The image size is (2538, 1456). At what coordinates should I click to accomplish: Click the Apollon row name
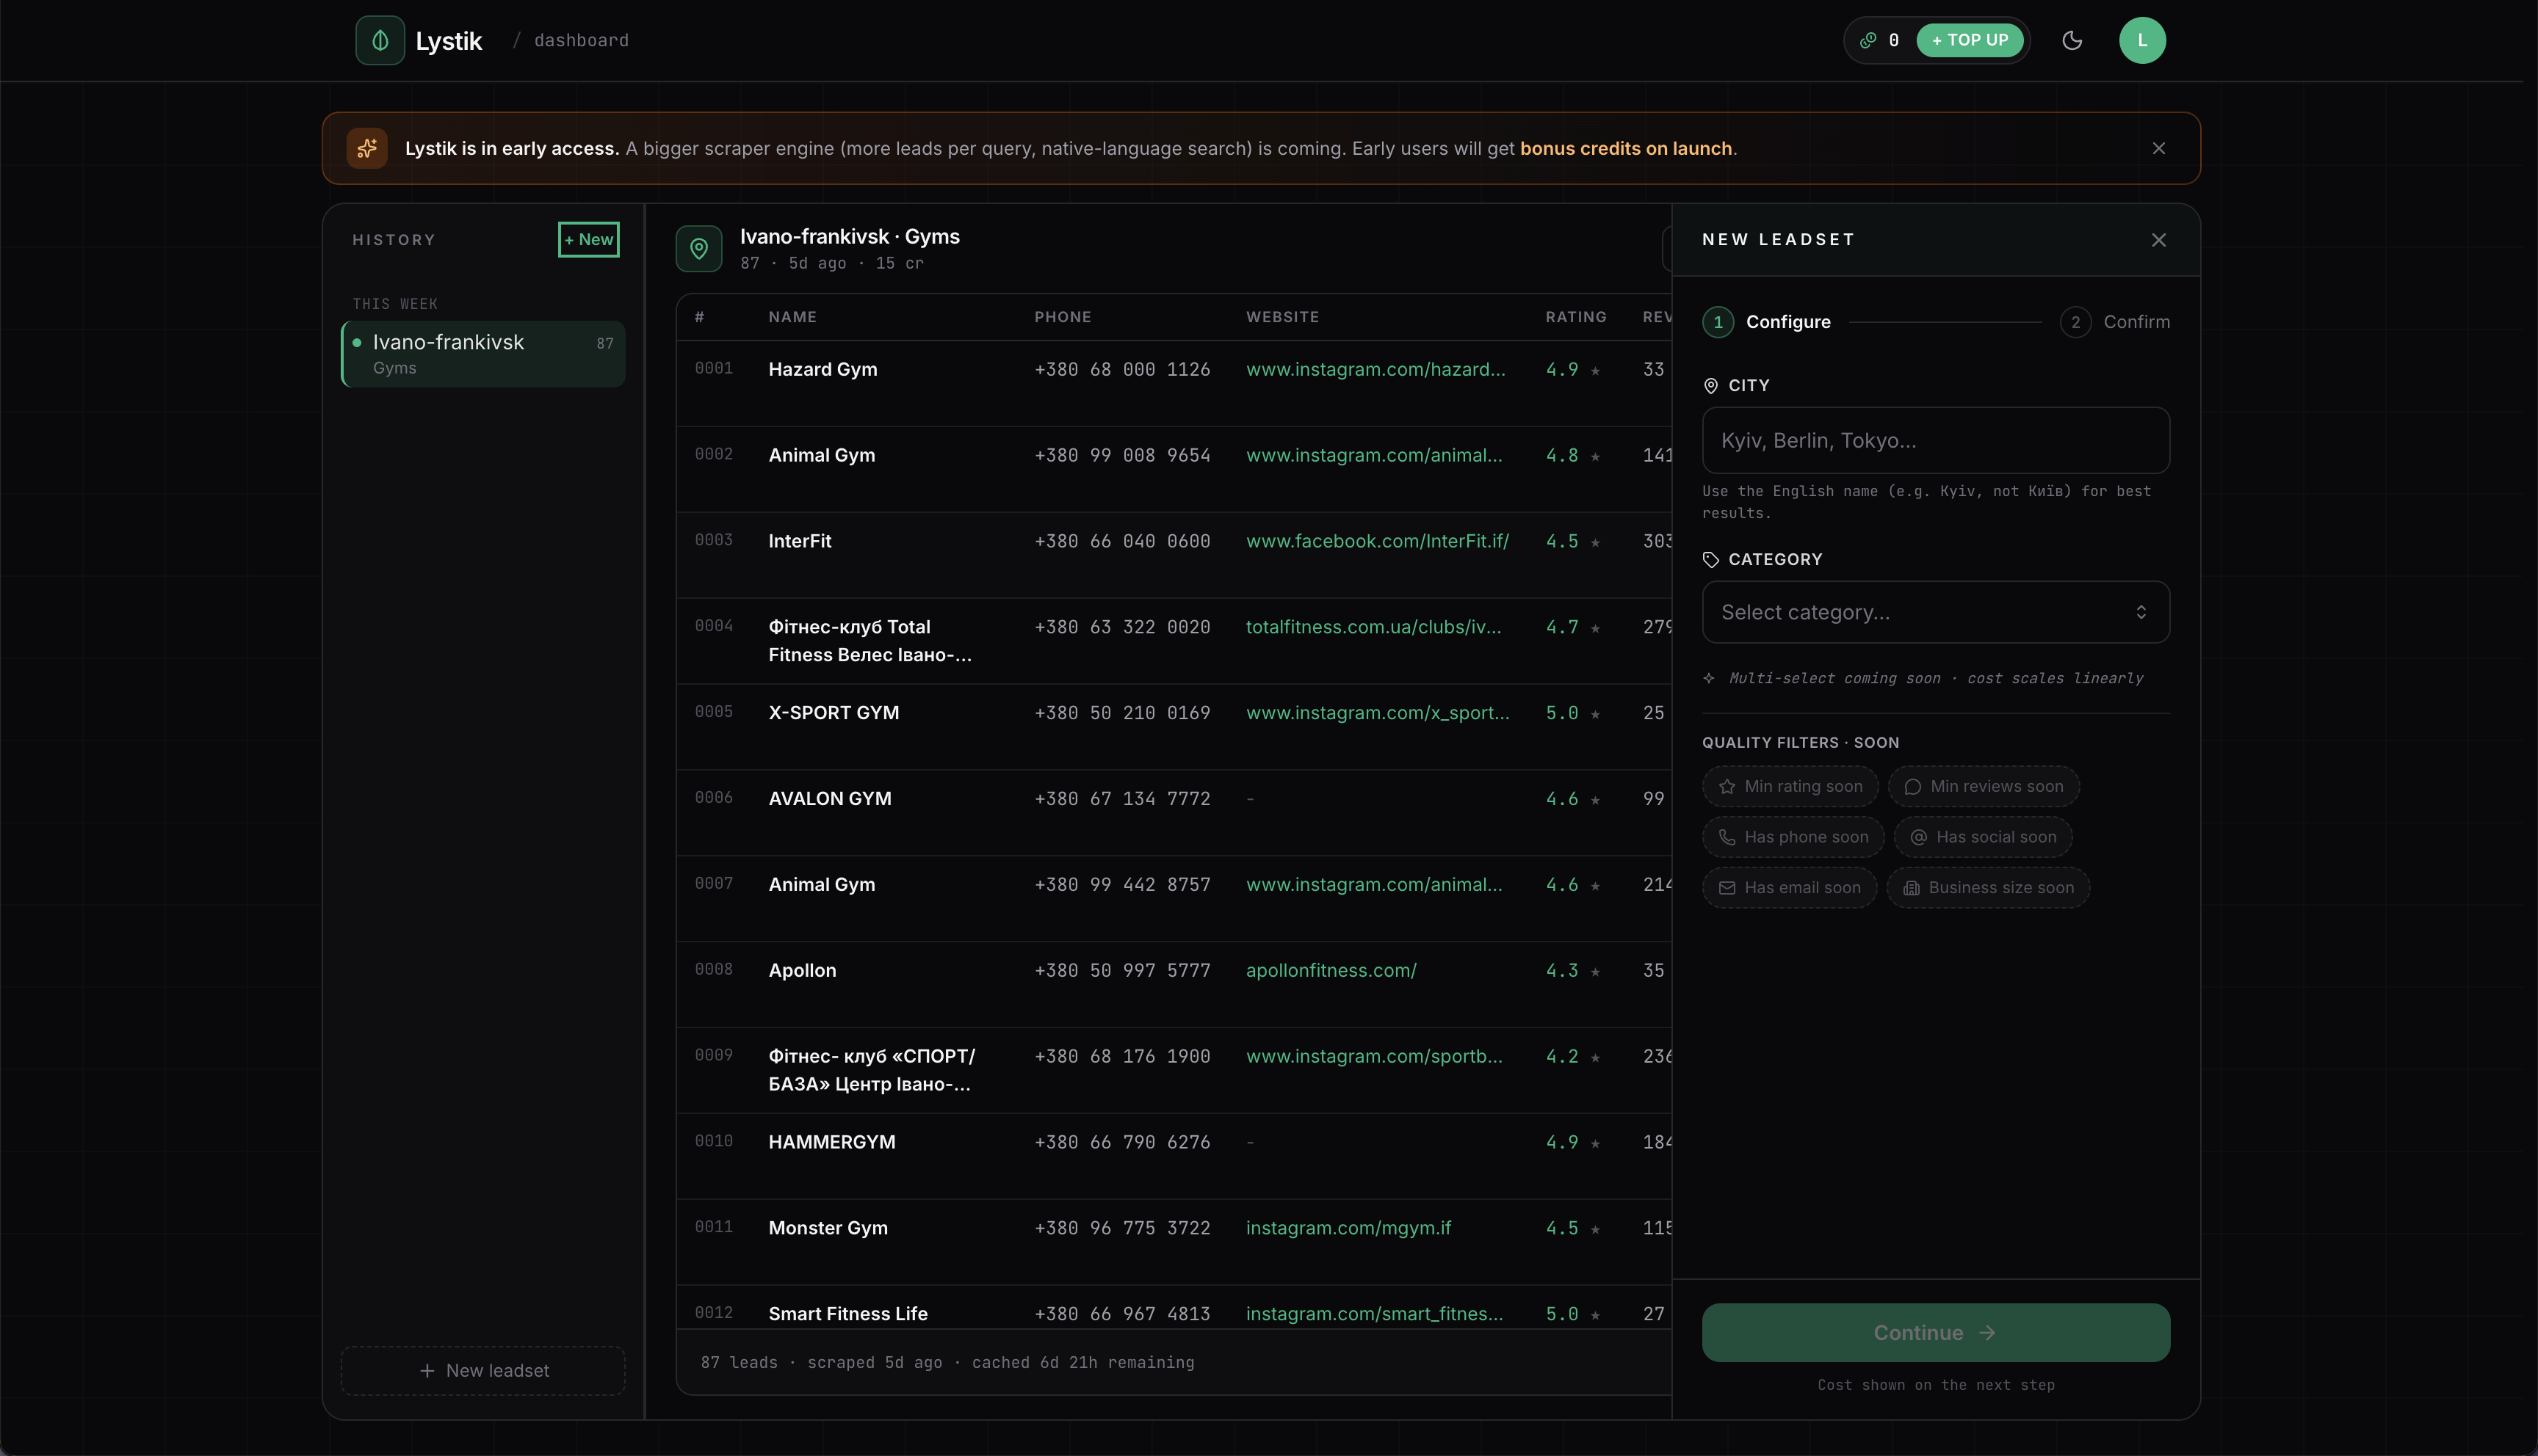click(x=801, y=970)
